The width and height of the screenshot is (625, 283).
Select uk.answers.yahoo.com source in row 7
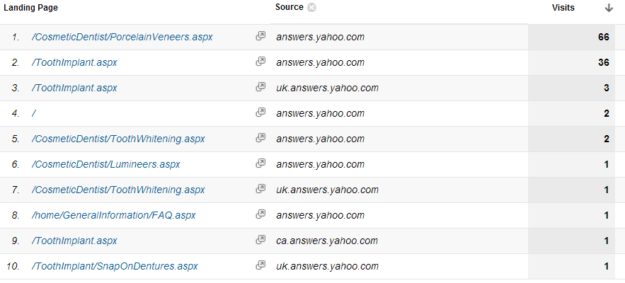click(327, 190)
